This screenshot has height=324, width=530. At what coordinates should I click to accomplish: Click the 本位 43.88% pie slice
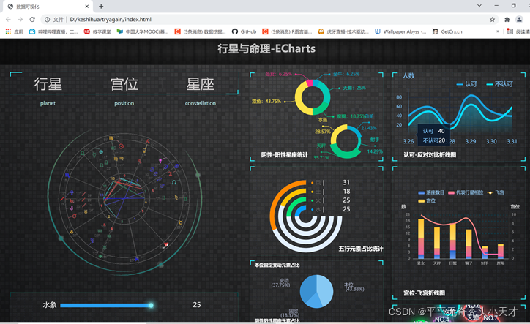coord(324,290)
